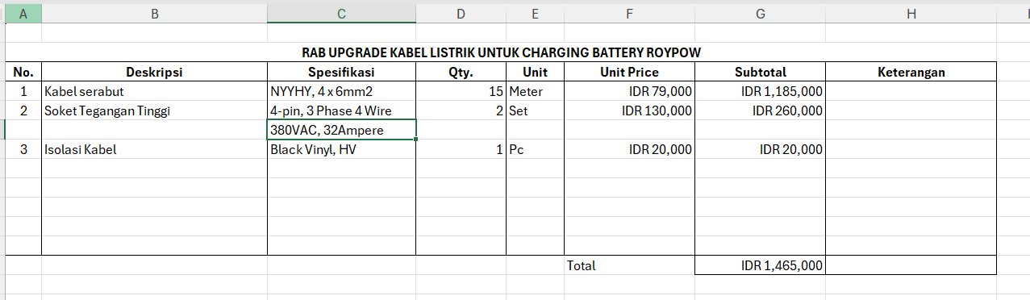The image size is (1030, 300).
Task: Select quantity cell showing 2
Action: pyautogui.click(x=461, y=110)
